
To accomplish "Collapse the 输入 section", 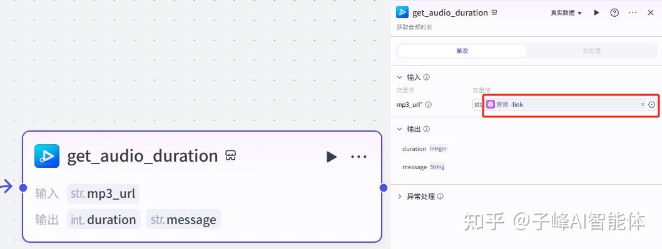I will click(399, 77).
